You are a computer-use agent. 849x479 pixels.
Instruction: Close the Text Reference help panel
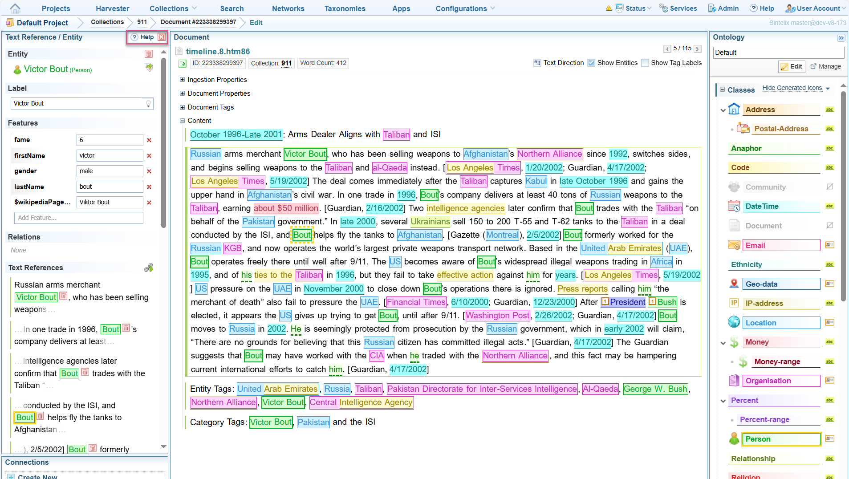coord(162,37)
